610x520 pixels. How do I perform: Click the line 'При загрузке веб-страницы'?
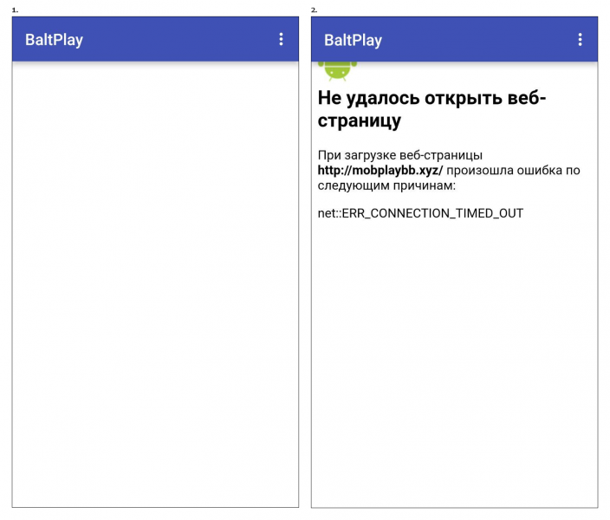[x=400, y=155]
